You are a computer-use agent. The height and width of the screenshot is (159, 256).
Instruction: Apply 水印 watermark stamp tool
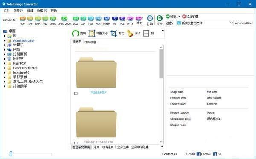[134, 33]
